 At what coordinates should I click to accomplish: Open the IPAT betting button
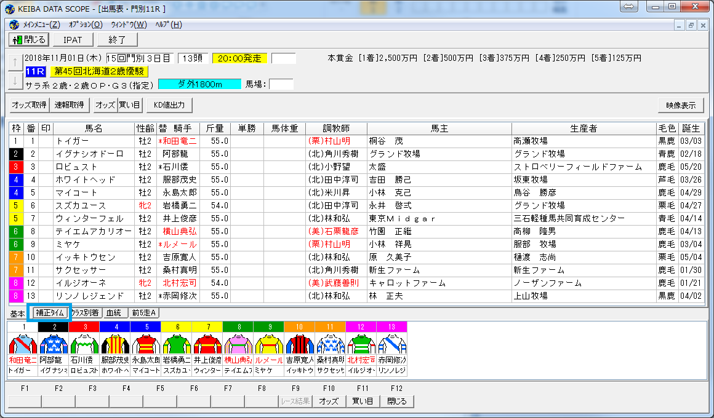point(73,39)
